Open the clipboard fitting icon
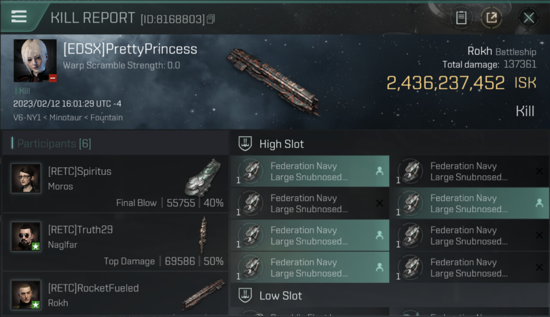The image size is (550, 317). click(461, 18)
